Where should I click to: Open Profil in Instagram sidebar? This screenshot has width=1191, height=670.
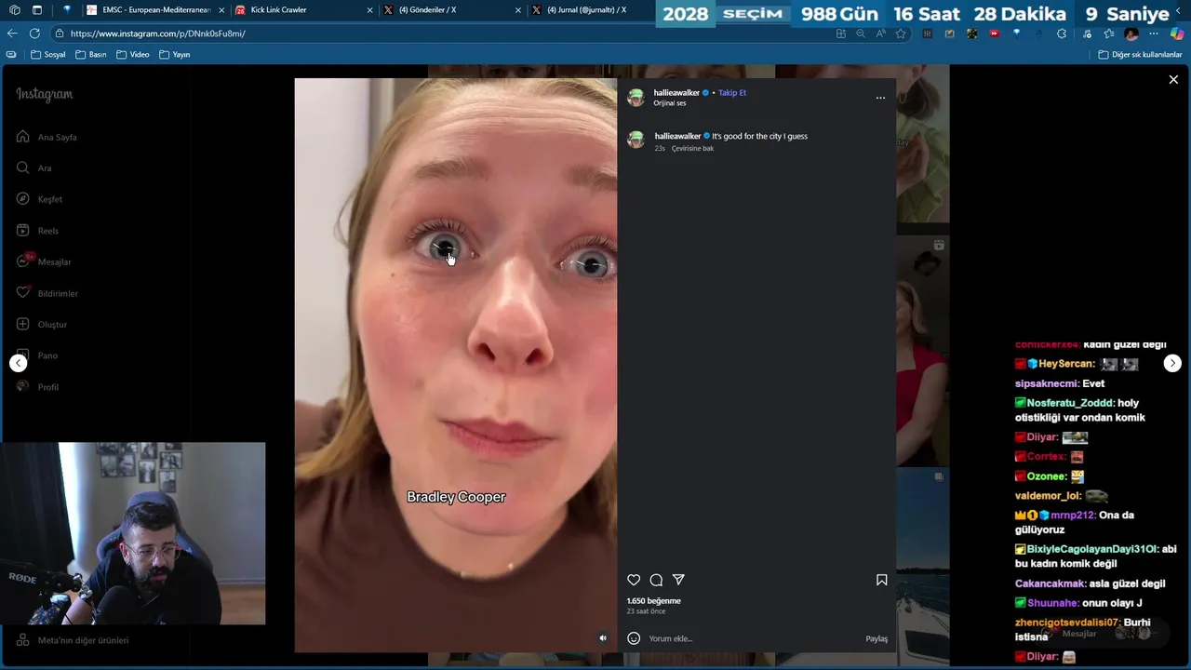tap(47, 387)
